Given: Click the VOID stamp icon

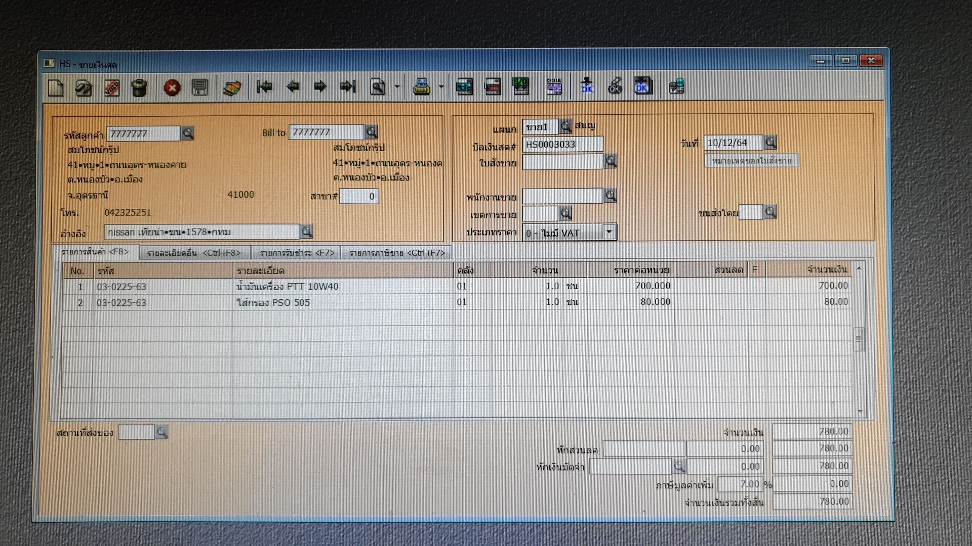Looking at the screenshot, I should (x=112, y=88).
